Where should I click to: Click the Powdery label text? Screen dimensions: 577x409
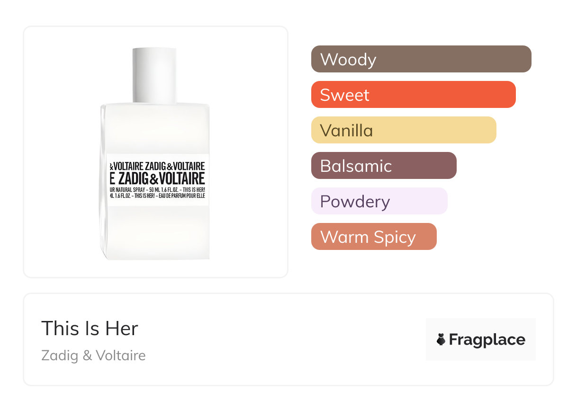tap(355, 202)
